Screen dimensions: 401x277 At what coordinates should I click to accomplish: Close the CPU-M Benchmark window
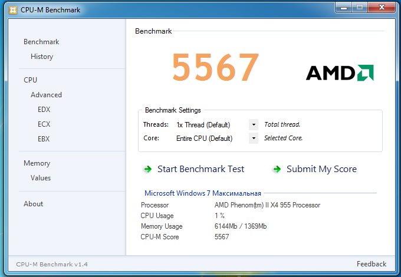(x=382, y=8)
